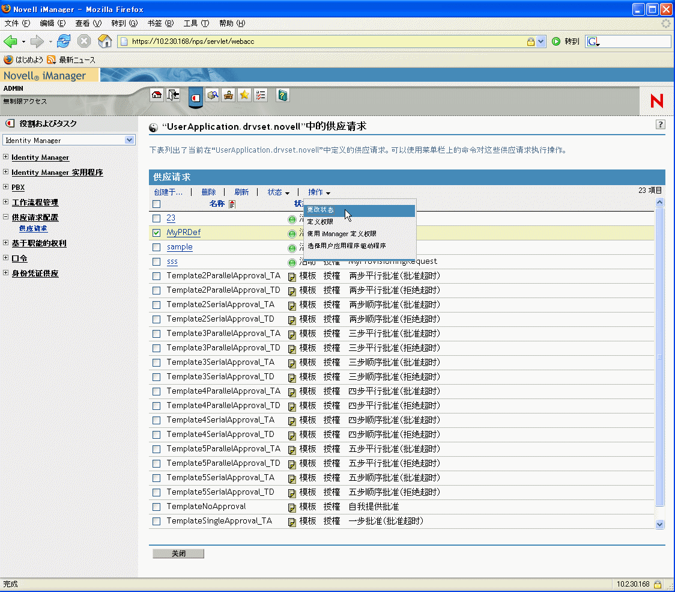Open the 状态 dropdown in the toolbar

[278, 192]
